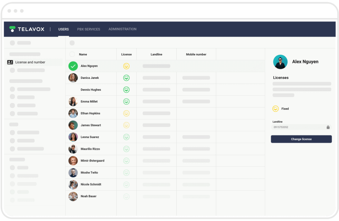Screen dimensions: 339x221
Task: Go to the Administration tab
Action: [x=122, y=29]
